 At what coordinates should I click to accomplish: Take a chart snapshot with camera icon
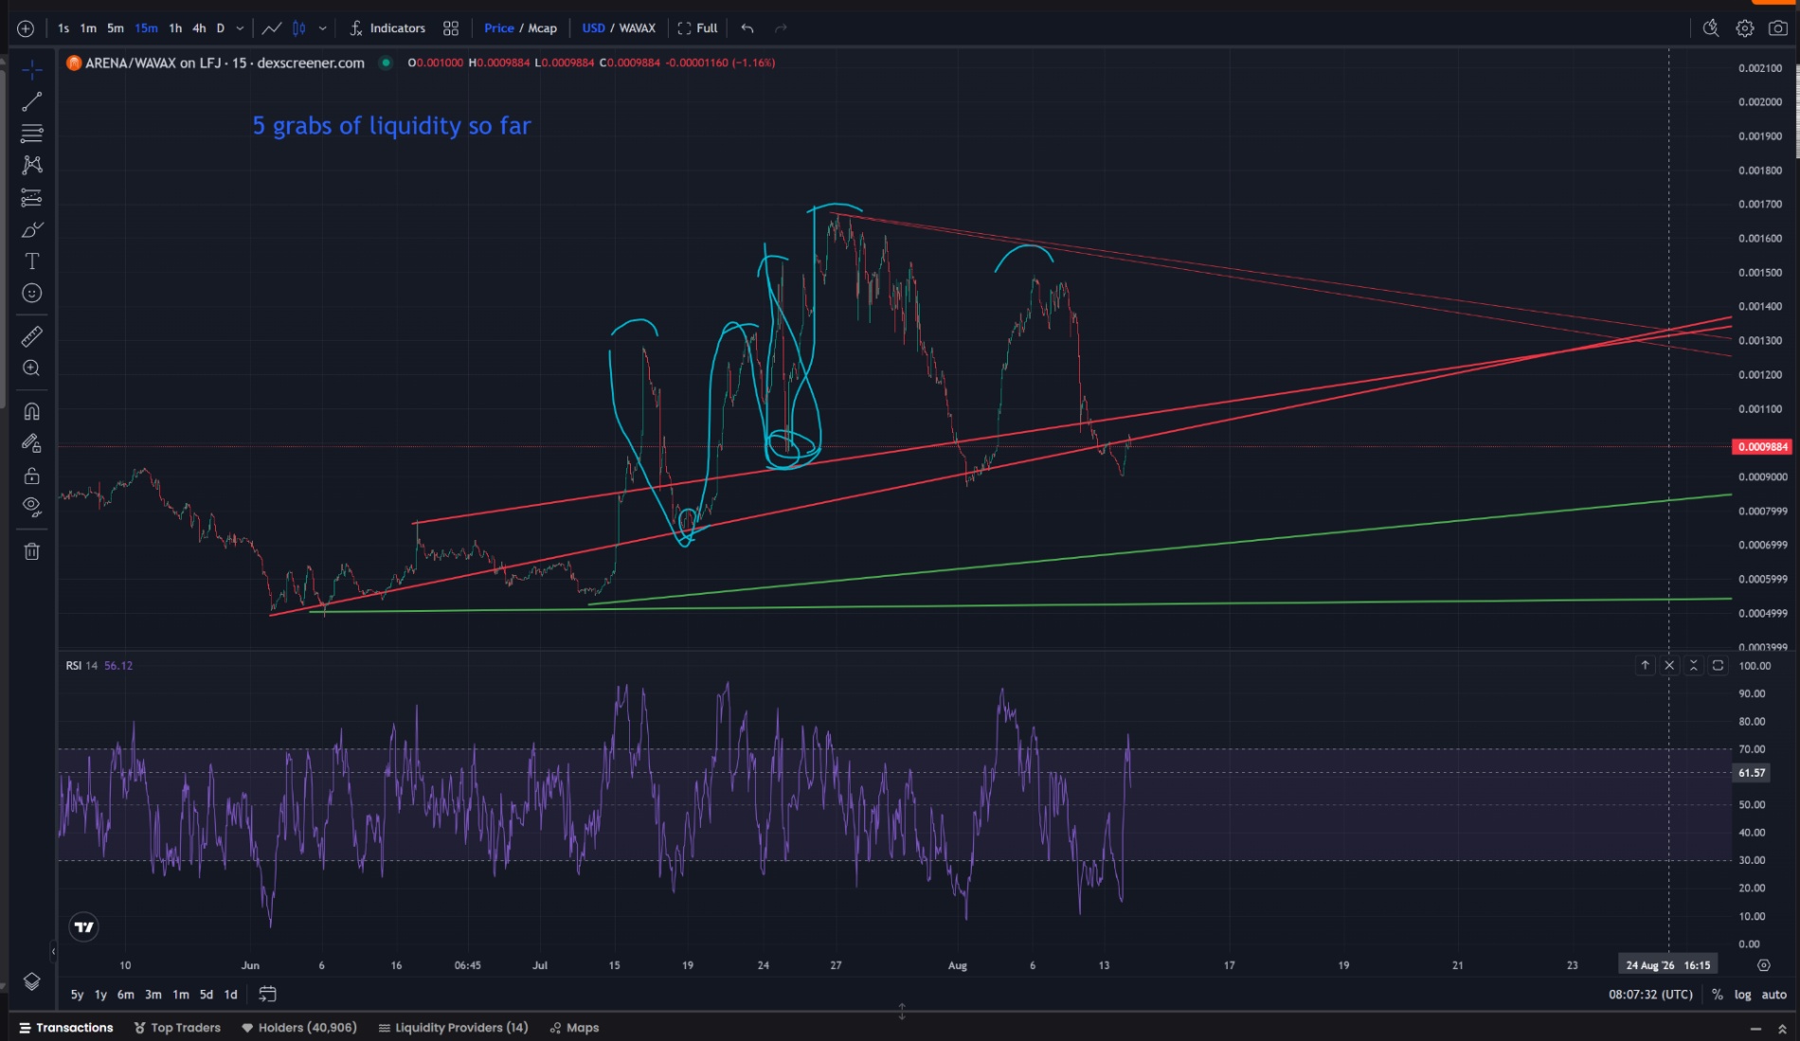pos(1777,28)
